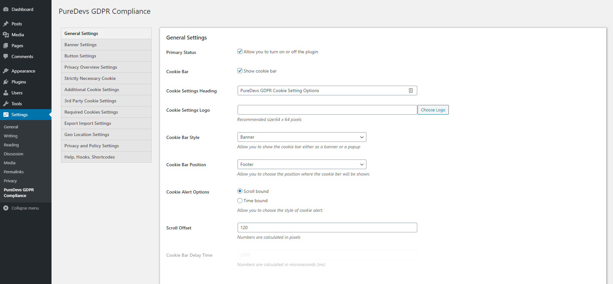Screen dimensions: 613x284
Task: Toggle the Primary Status plugin checkbox
Action: [x=240, y=51]
